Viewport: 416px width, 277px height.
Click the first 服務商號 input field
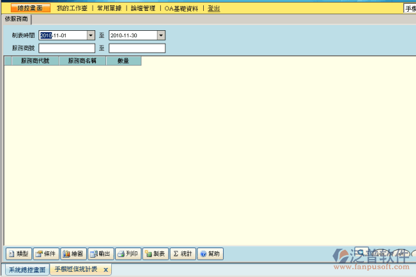[x=67, y=48]
